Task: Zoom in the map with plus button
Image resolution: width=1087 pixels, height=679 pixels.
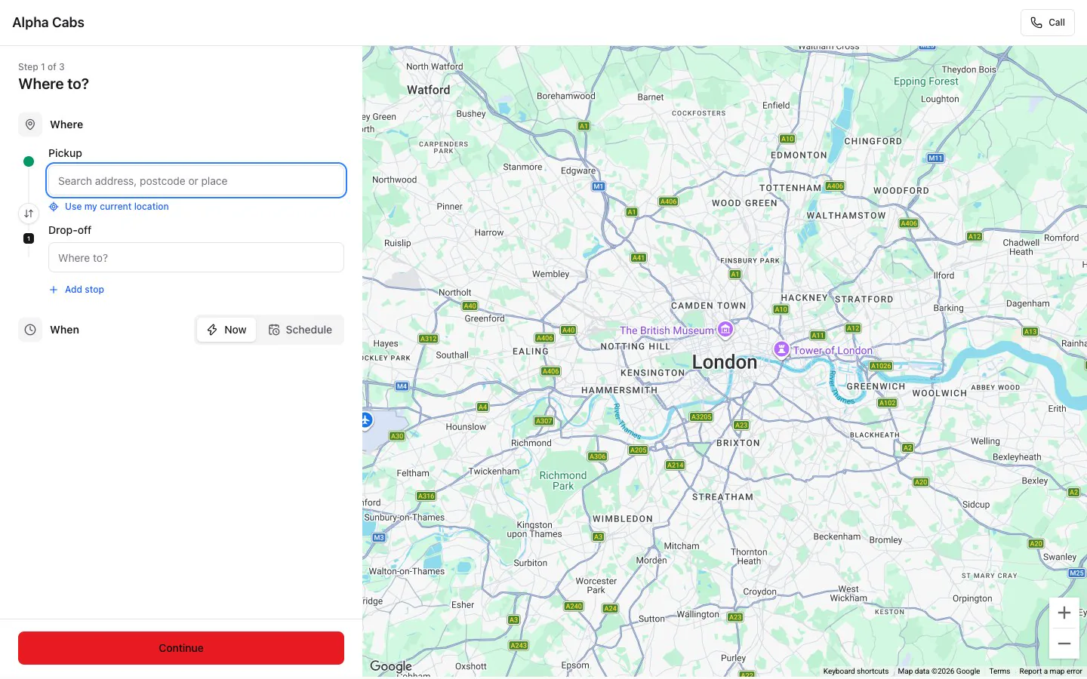Action: tap(1064, 613)
